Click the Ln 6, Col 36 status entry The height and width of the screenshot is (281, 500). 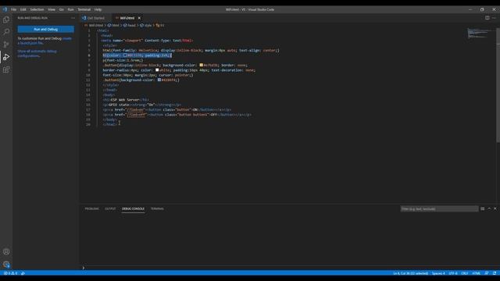(410, 273)
